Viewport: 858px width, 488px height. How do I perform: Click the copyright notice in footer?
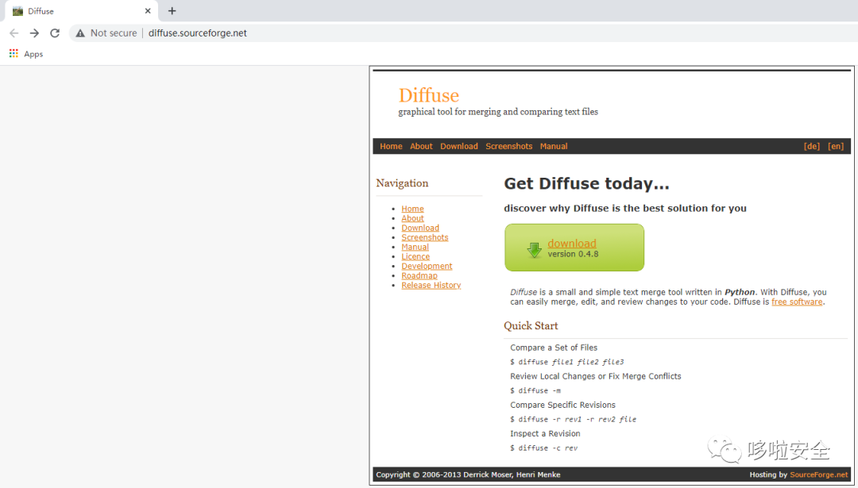pyautogui.click(x=468, y=475)
